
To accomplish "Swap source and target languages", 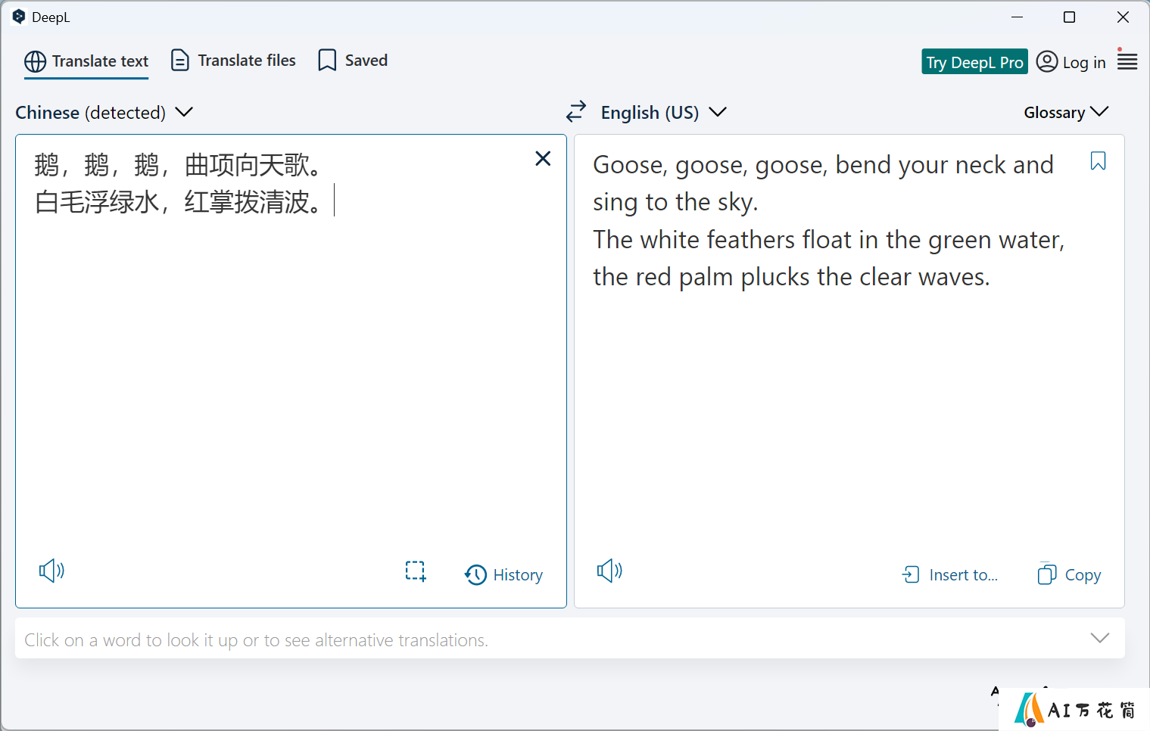I will click(576, 112).
